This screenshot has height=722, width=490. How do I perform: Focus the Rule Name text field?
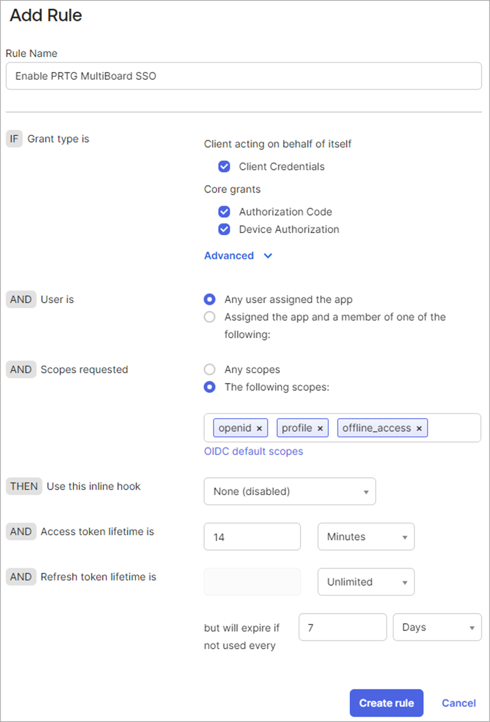click(244, 76)
